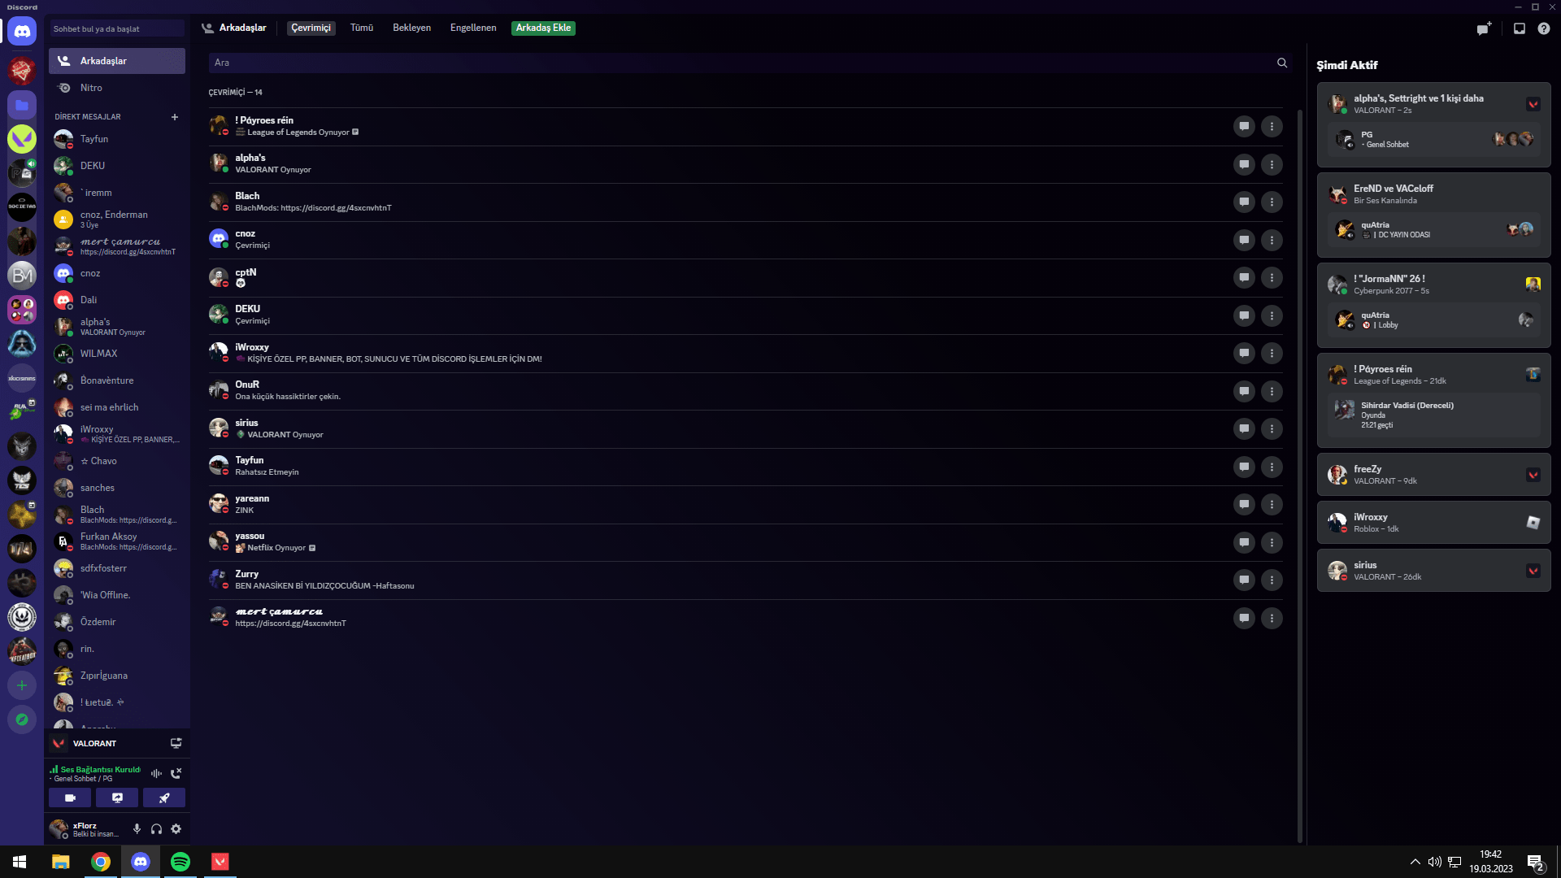Open DM with sanches
This screenshot has width=1561, height=878.
[x=117, y=488]
